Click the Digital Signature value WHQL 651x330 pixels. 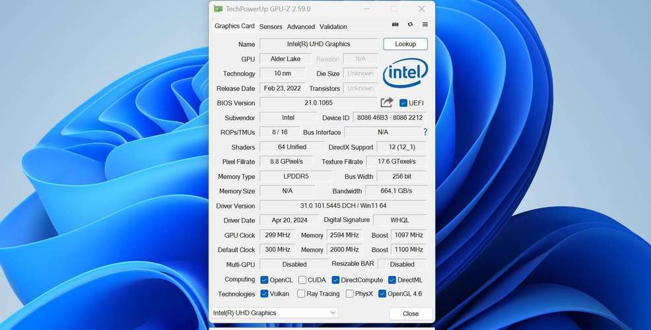400,220
